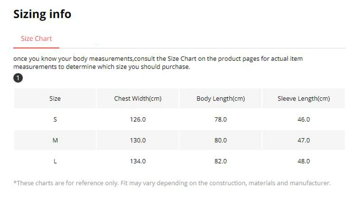Click the L size row label

(55, 161)
